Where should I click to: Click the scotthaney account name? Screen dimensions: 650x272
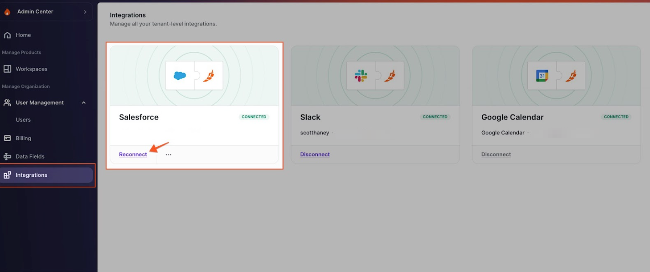315,133
